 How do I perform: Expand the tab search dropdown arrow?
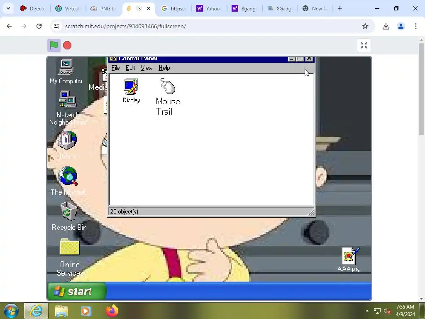click(x=8, y=8)
